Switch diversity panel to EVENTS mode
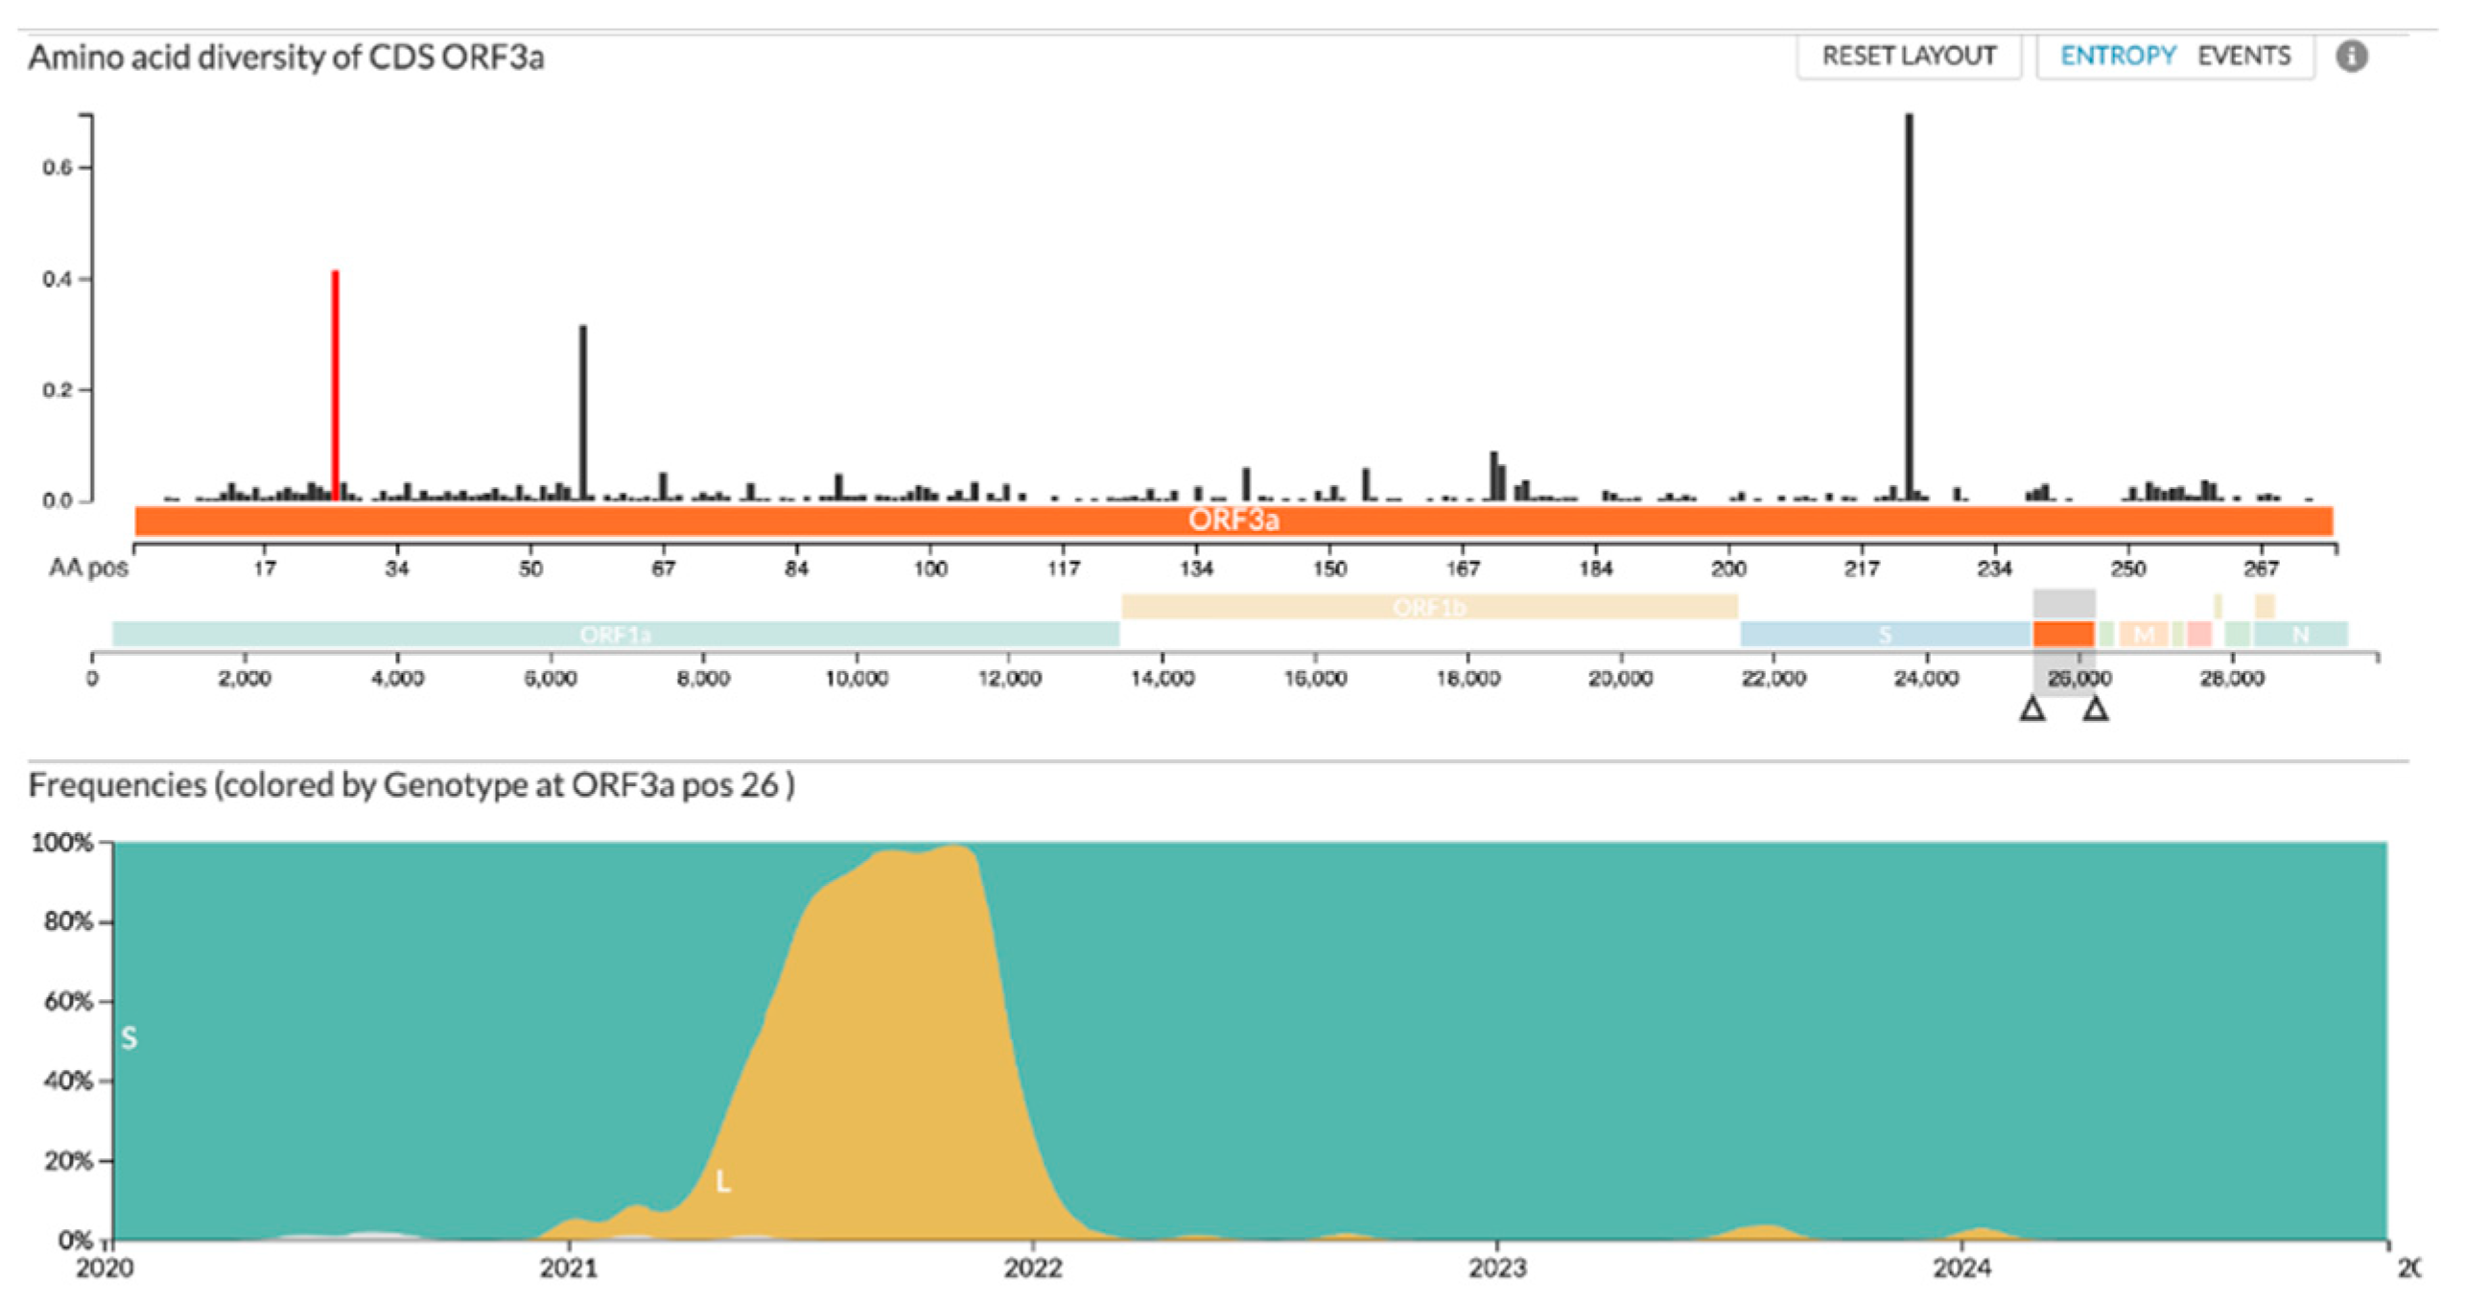 pos(2244,57)
